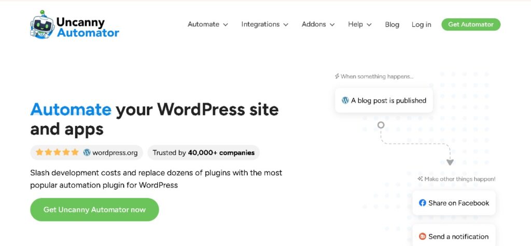Go to the Blog page
This screenshot has width=531, height=246.
392,24
